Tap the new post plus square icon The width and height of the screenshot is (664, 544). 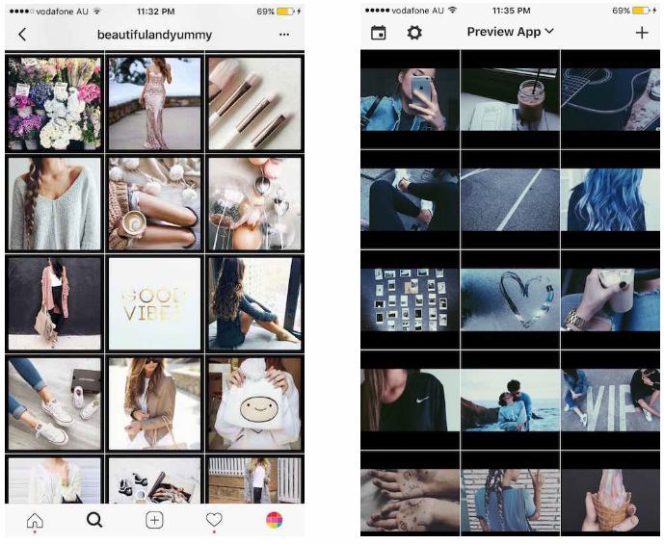[154, 520]
